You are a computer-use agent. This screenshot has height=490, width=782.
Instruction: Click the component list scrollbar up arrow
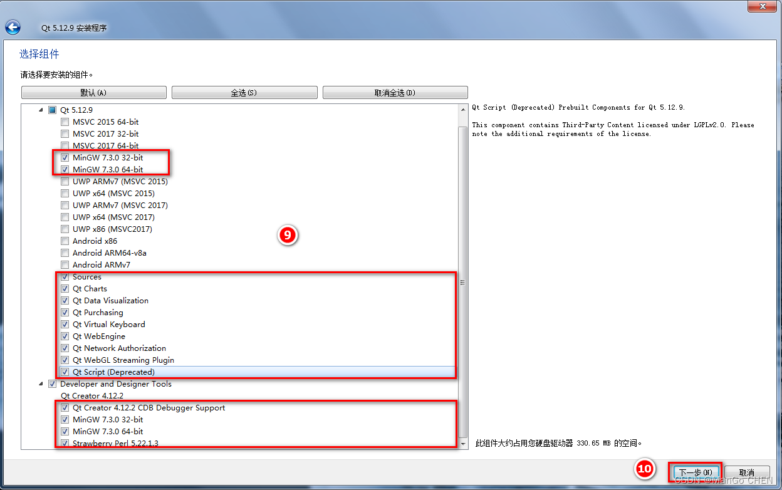(x=463, y=110)
